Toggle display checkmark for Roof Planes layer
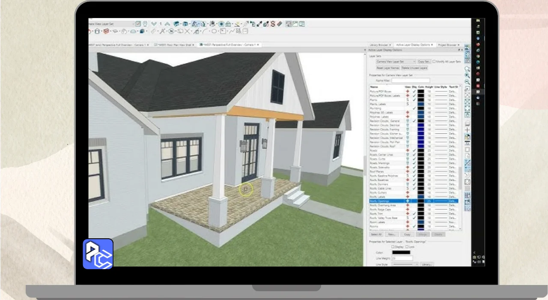The height and width of the screenshot is (300, 548). [x=414, y=171]
